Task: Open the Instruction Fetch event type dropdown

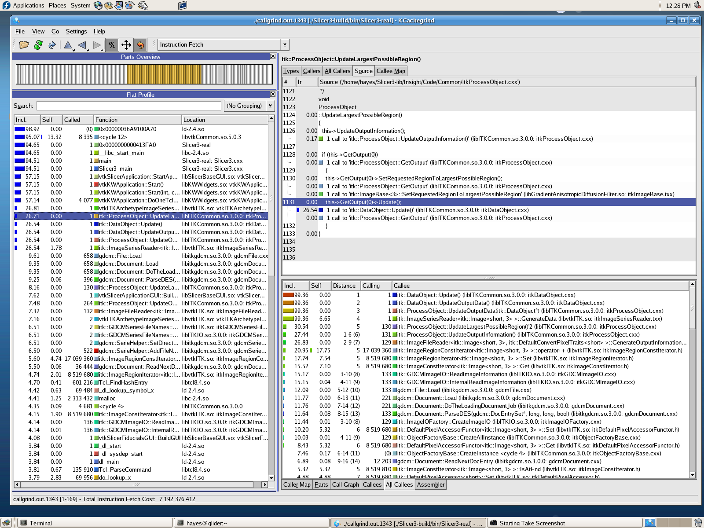Action: click(x=285, y=44)
